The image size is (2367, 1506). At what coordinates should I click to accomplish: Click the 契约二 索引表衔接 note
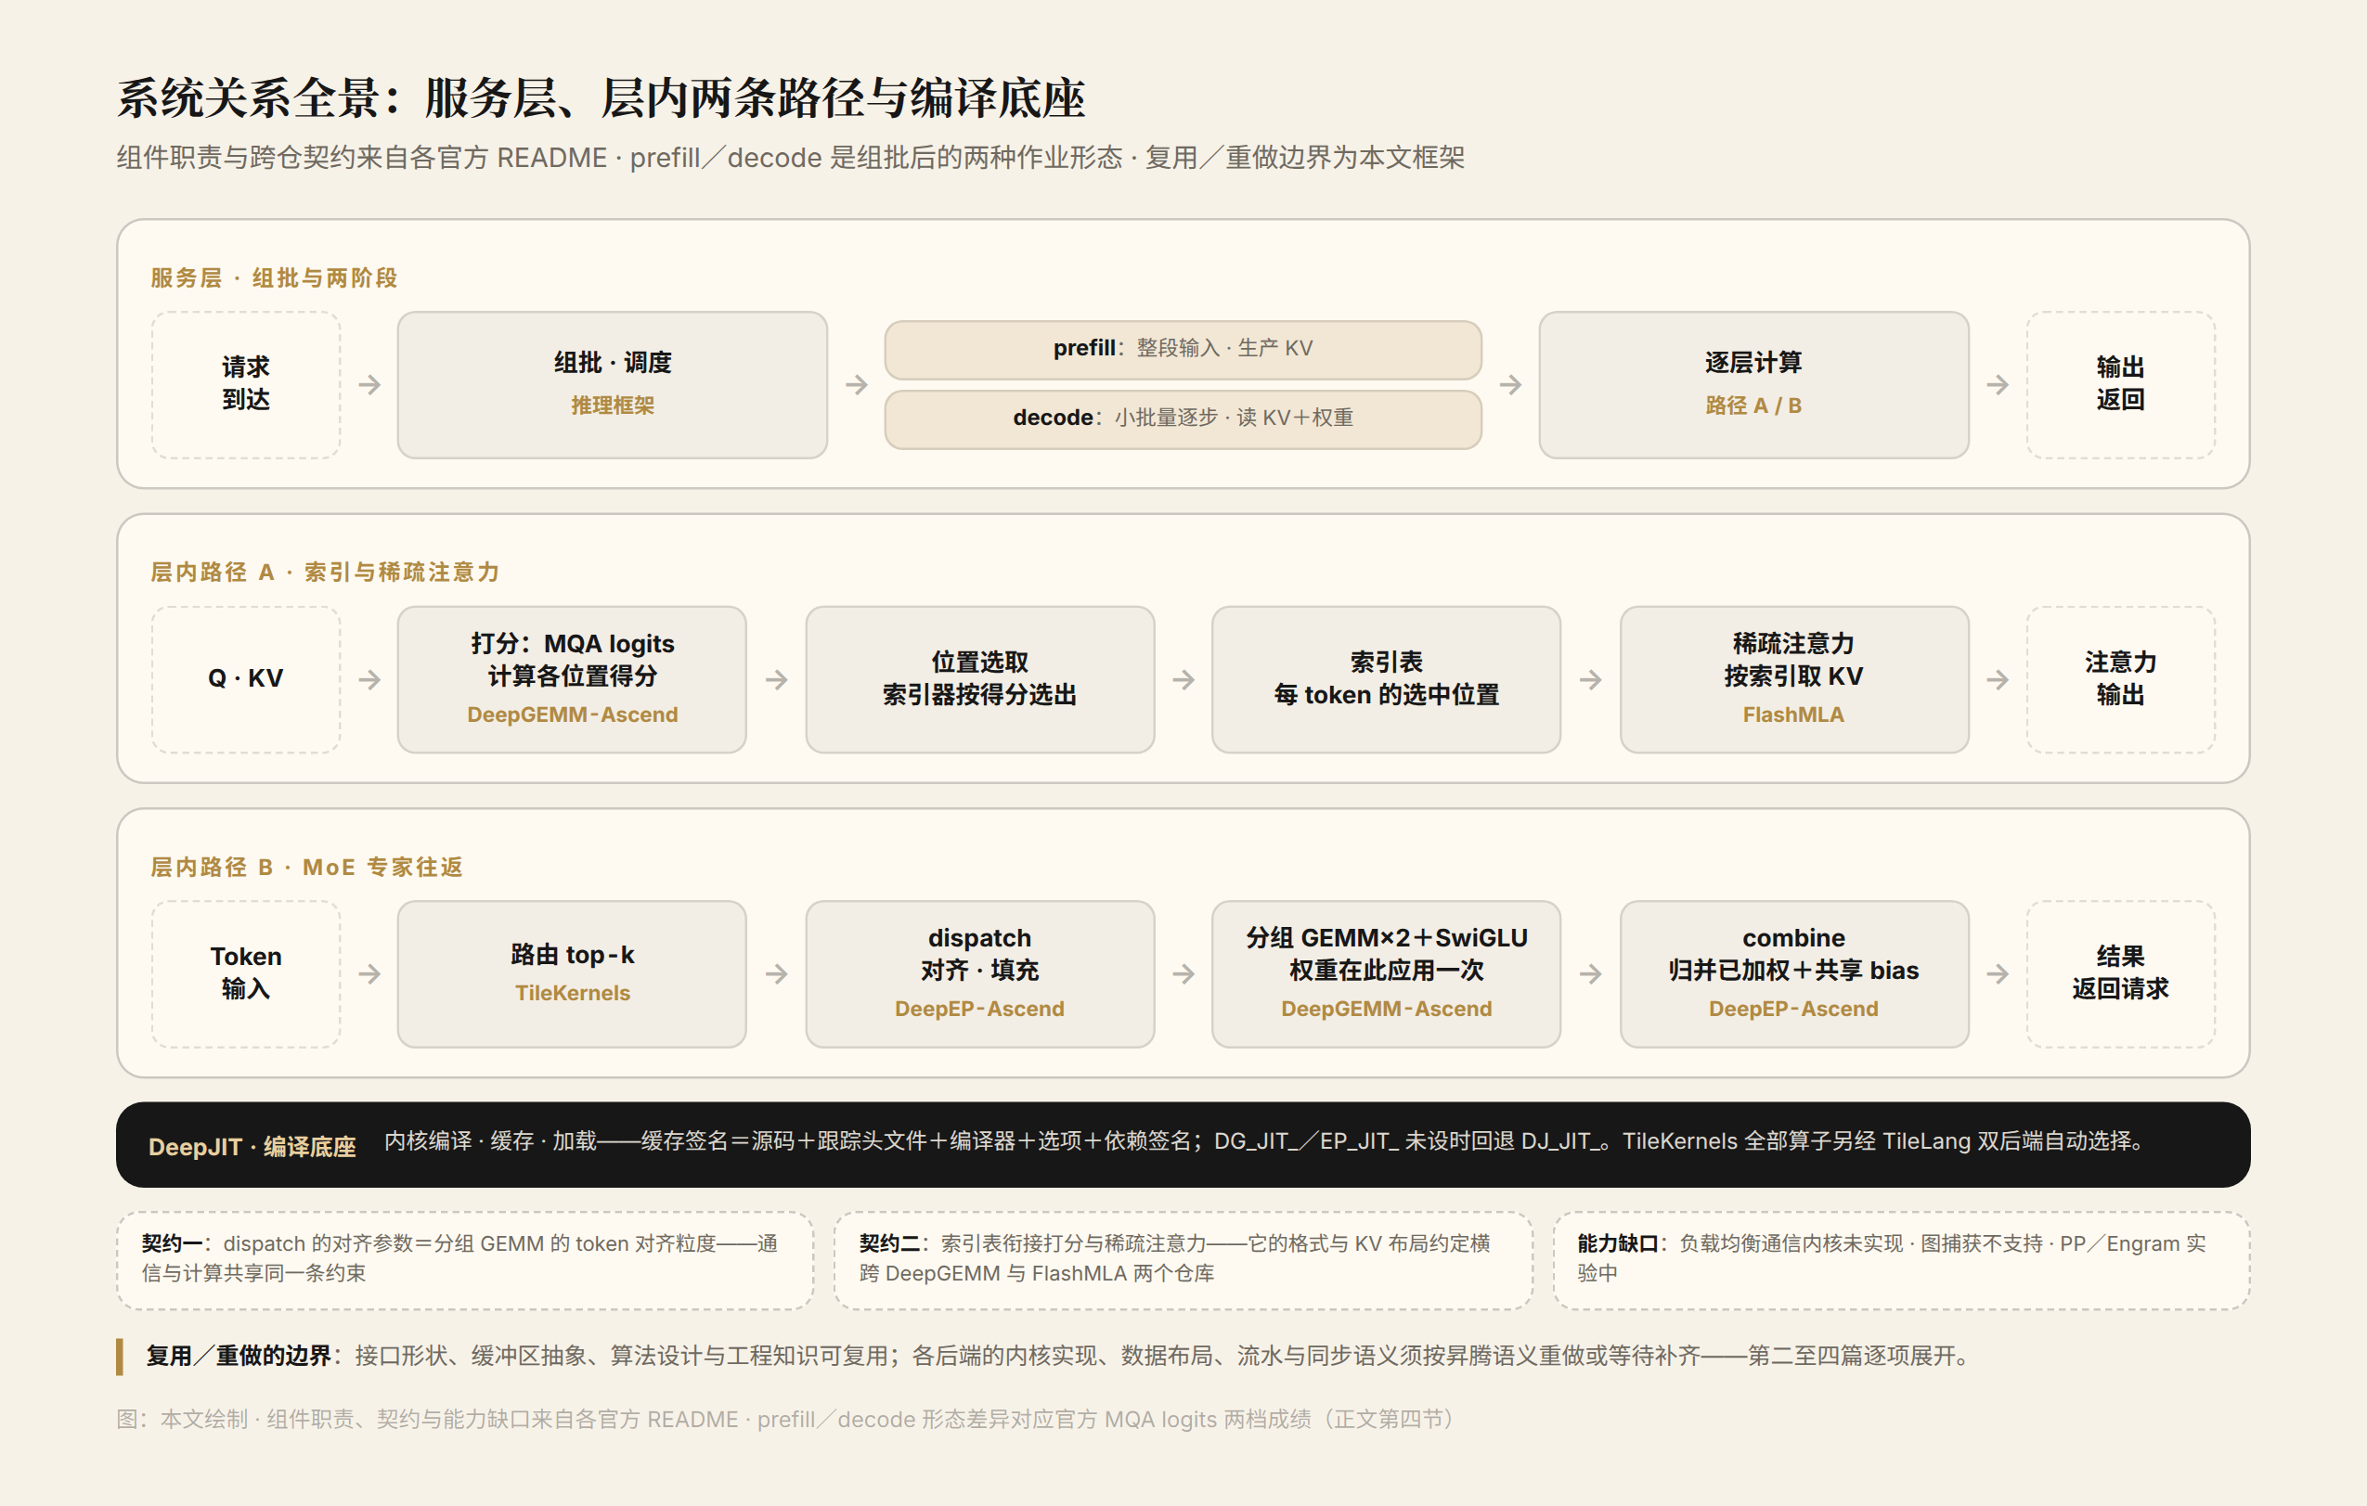click(x=1183, y=1259)
